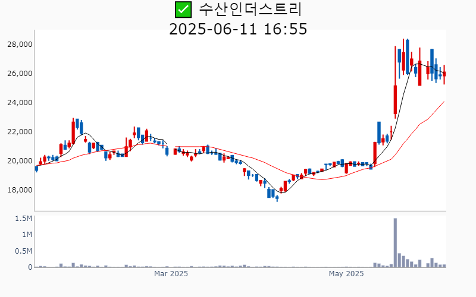Click the 22,000 price axis label

20,132
